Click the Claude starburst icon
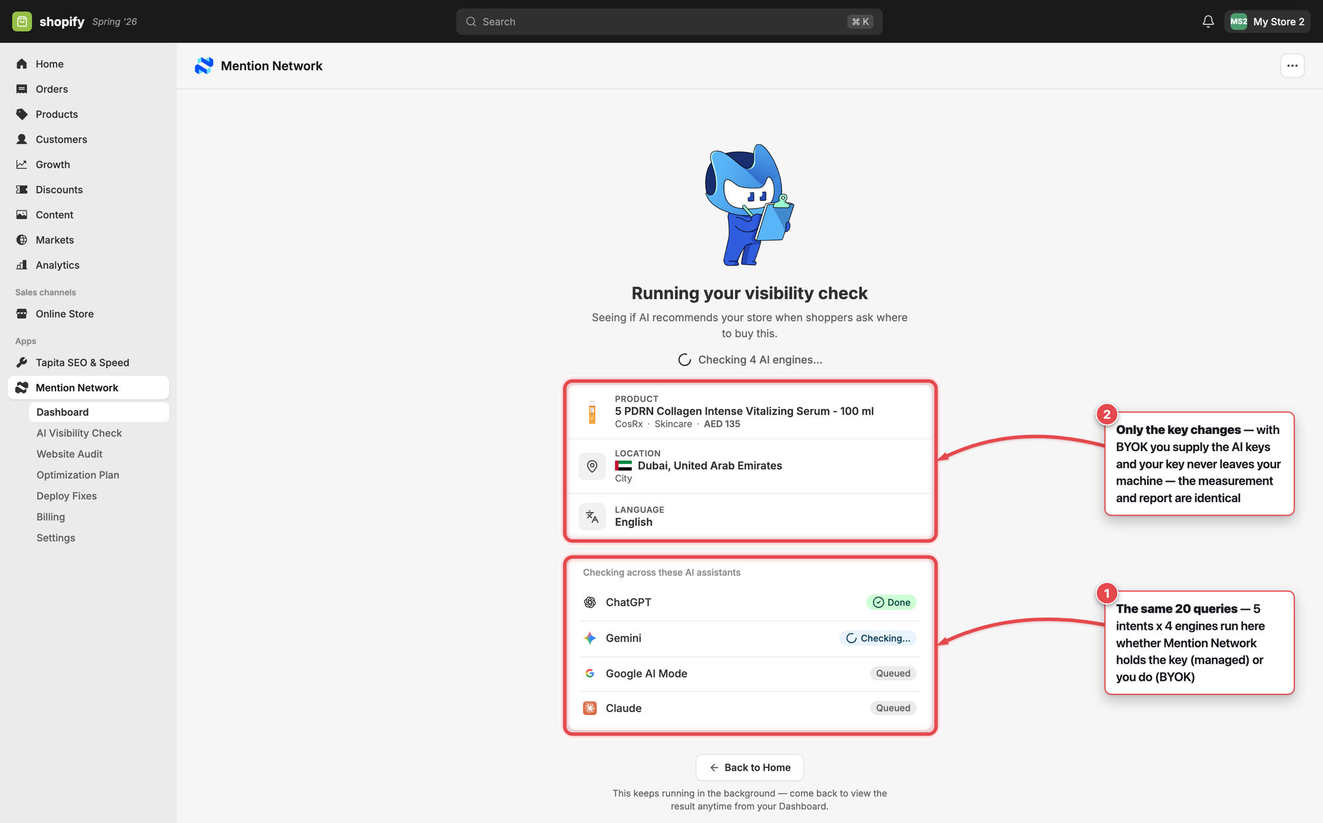 point(590,709)
